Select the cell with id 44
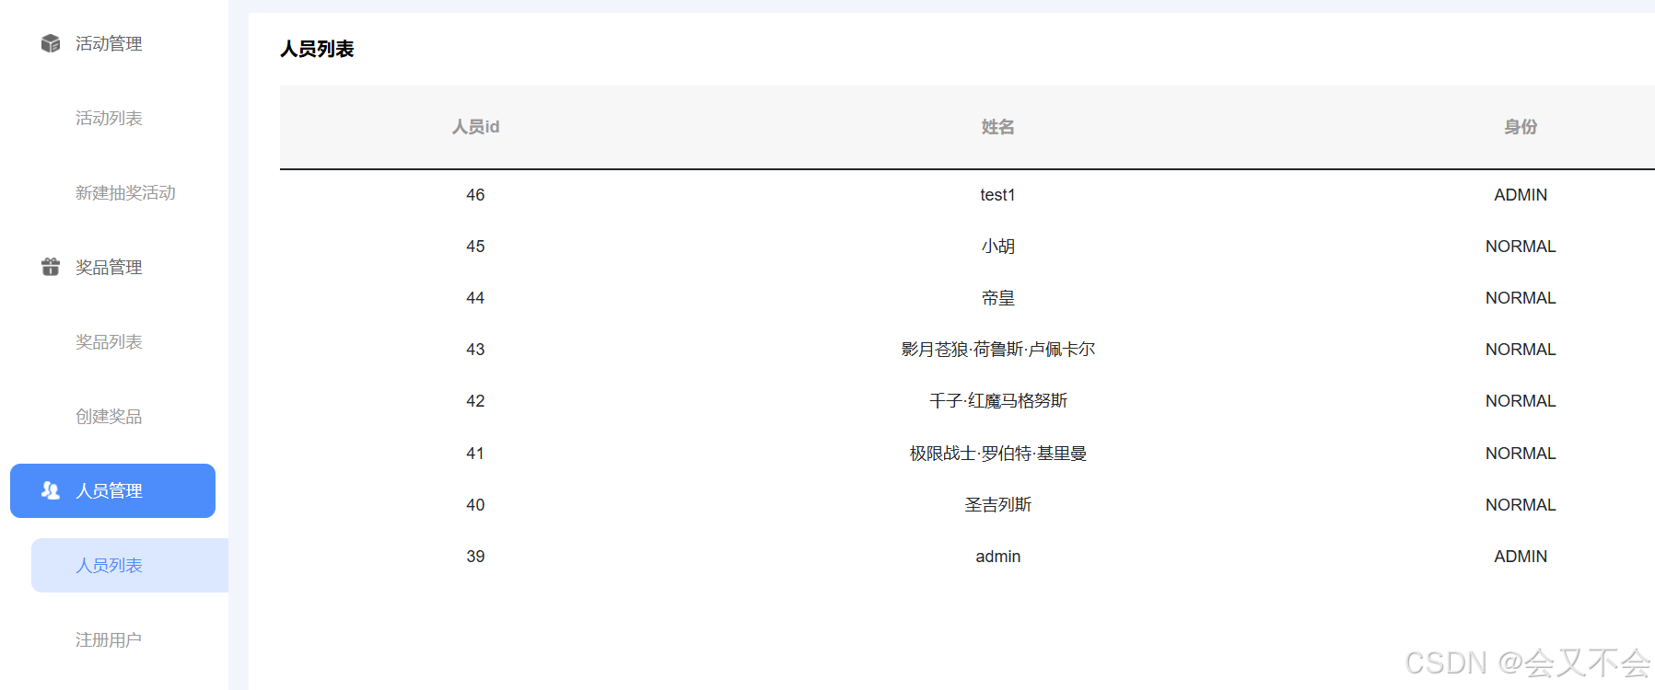This screenshot has width=1655, height=690. (x=475, y=298)
